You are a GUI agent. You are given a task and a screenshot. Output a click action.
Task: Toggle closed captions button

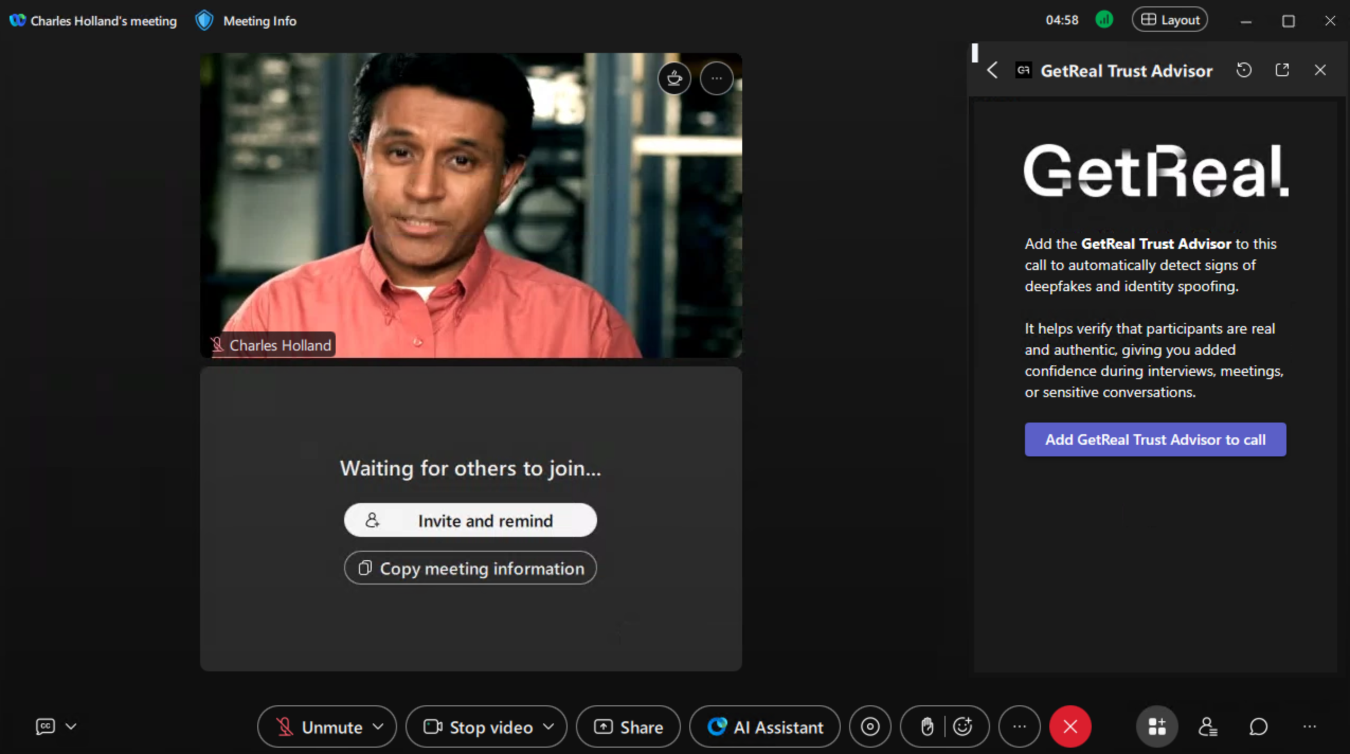pos(45,726)
